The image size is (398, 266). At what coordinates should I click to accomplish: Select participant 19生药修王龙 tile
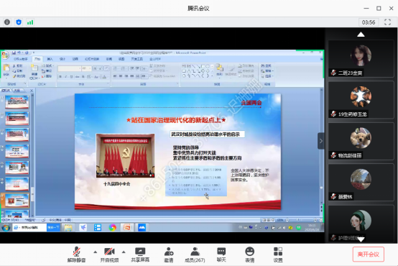(x=361, y=100)
